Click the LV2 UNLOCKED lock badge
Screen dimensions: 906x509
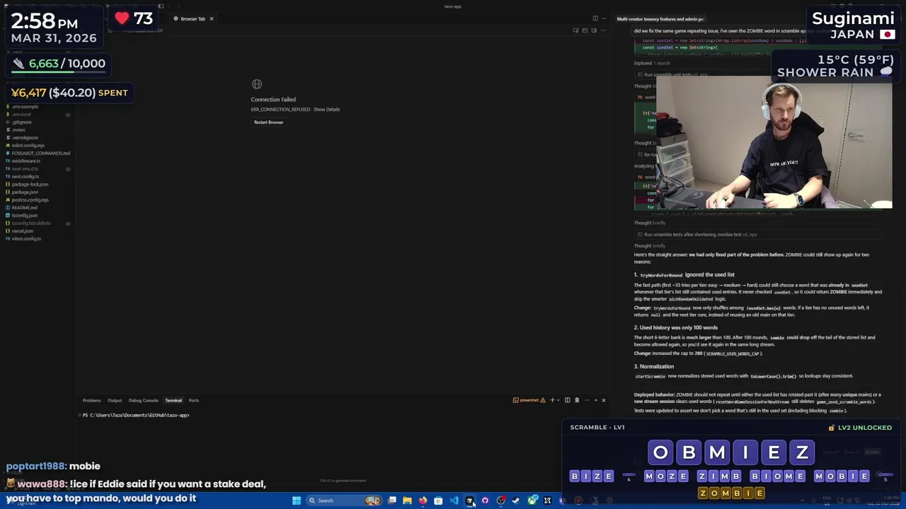pyautogui.click(x=860, y=428)
